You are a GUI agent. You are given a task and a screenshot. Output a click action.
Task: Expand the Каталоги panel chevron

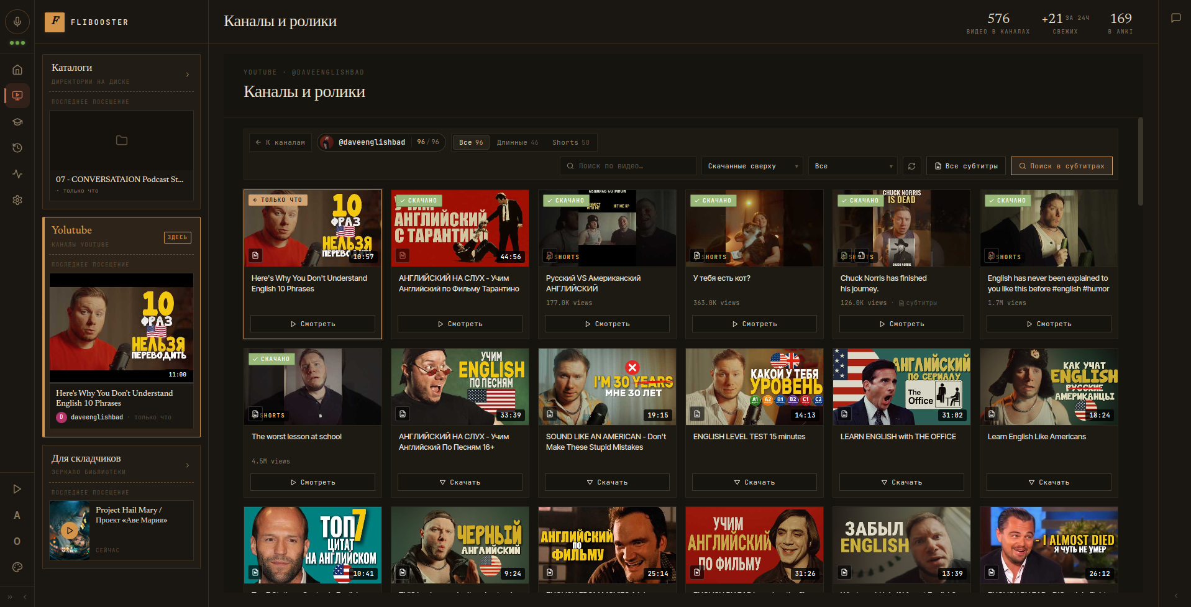tap(188, 75)
